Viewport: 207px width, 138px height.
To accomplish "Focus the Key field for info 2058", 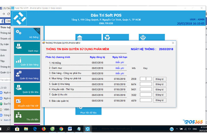I will (146, 79).
